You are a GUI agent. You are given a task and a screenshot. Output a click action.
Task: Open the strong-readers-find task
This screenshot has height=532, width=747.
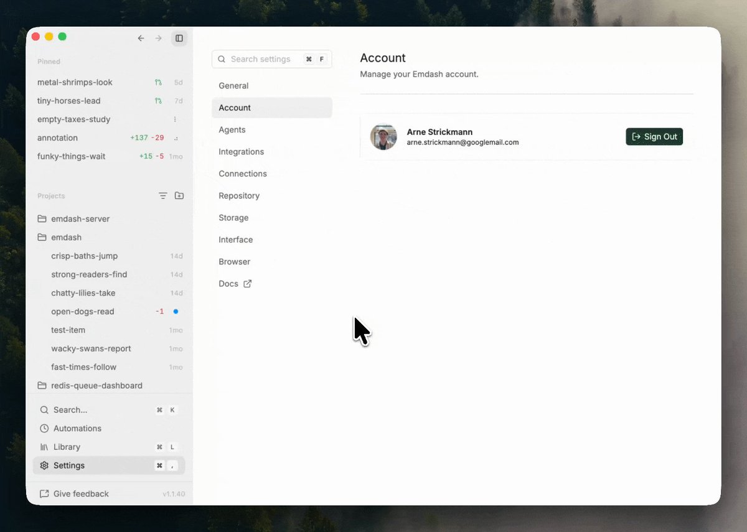coord(109,274)
